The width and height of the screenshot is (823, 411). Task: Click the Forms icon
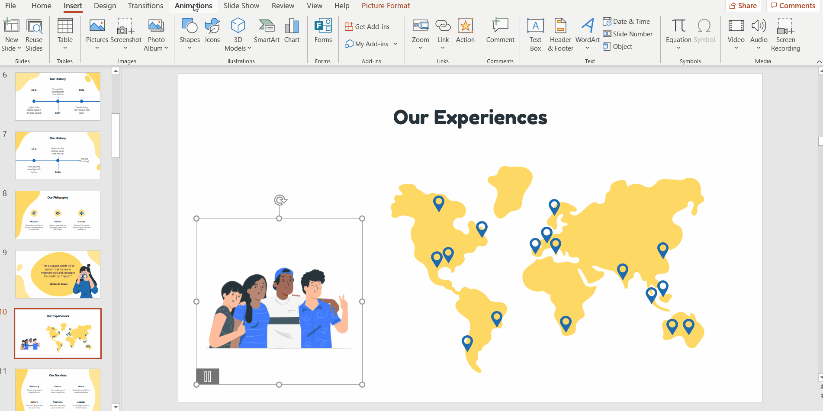click(x=323, y=30)
